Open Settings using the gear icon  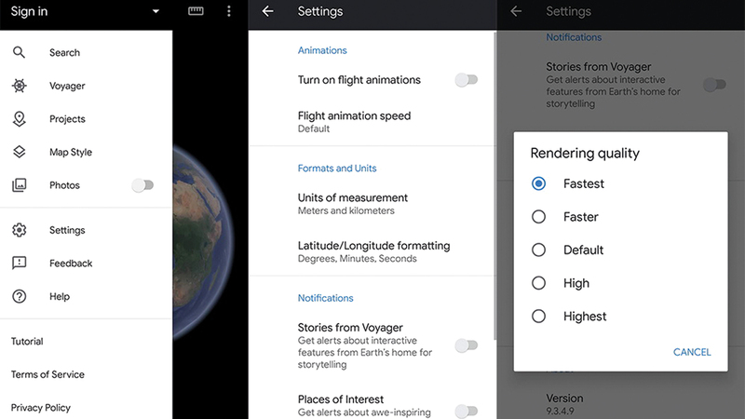19,230
